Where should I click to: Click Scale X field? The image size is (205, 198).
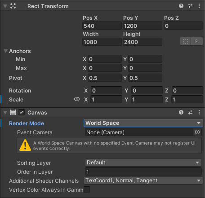[x=107, y=99]
